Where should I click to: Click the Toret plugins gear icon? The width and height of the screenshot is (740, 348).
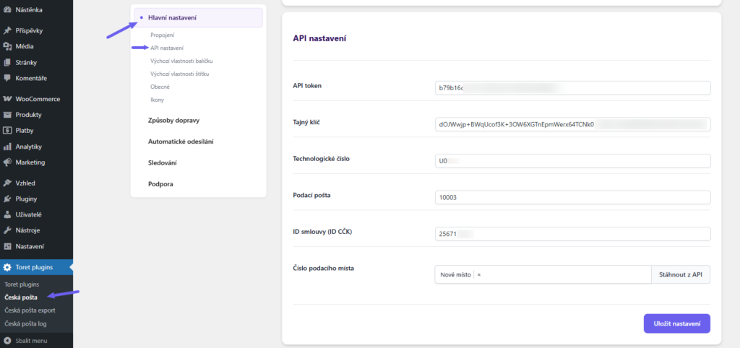tap(7, 267)
